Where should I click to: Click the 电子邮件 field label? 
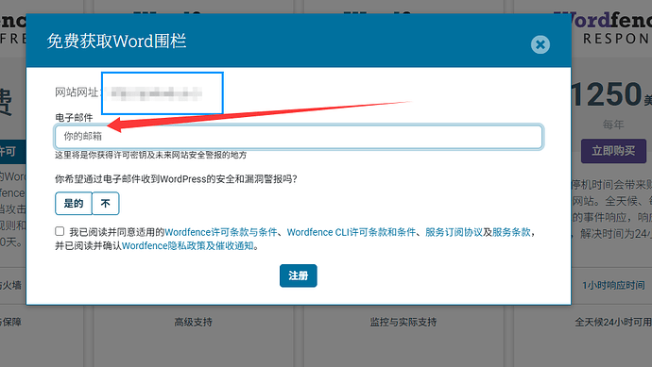(x=74, y=118)
